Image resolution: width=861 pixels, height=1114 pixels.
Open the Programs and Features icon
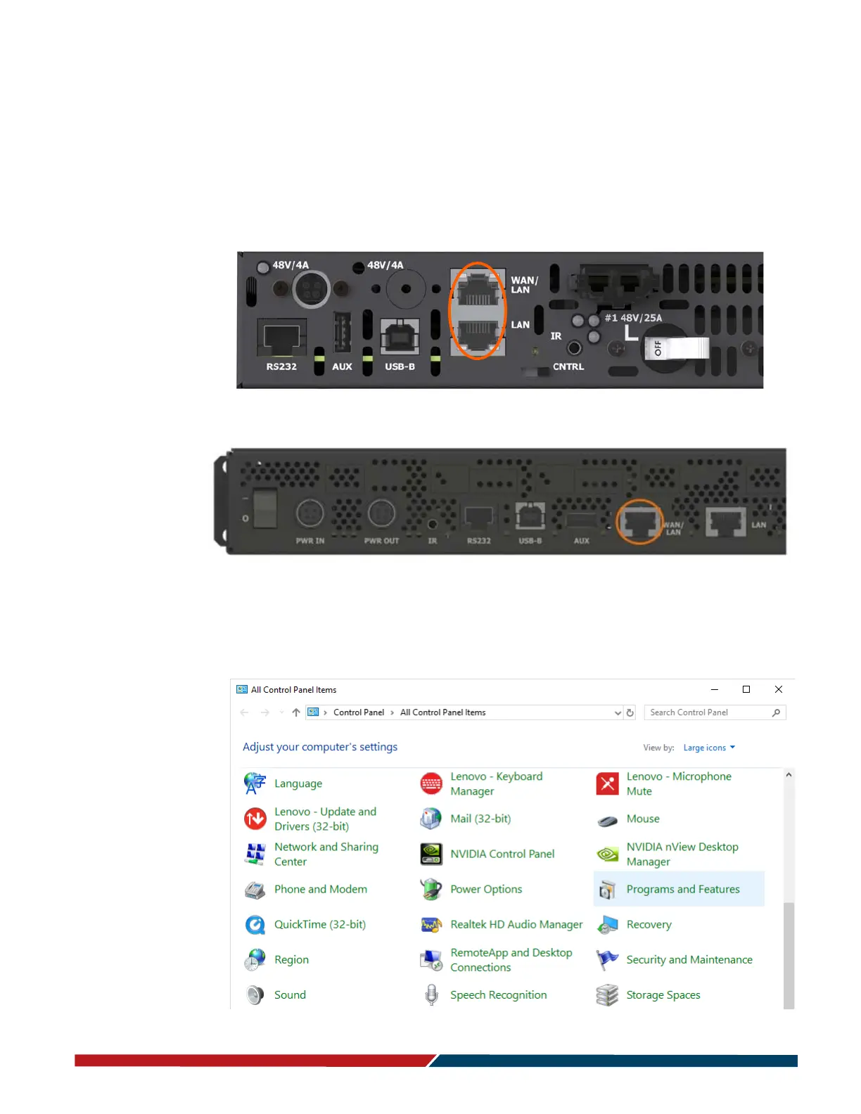point(607,890)
